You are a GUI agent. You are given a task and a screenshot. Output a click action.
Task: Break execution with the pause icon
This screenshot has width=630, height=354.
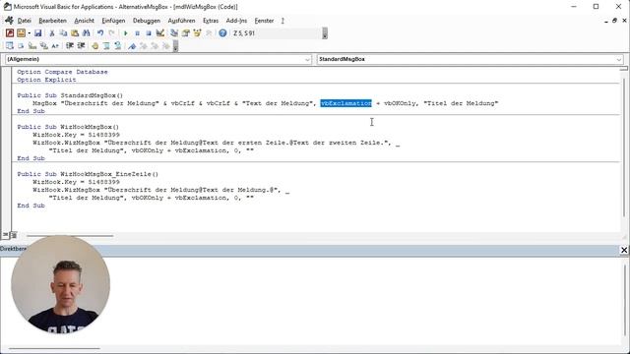point(137,33)
